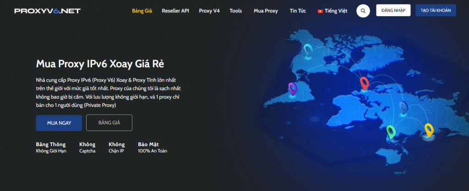The image size is (469, 191).
Task: Click the TẠO TÀI KHOẢN button
Action: click(x=436, y=10)
